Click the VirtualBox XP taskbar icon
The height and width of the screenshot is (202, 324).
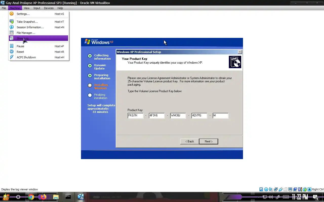80,197
